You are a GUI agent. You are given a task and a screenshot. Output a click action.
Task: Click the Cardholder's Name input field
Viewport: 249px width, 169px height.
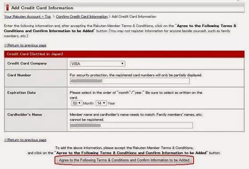(131, 125)
